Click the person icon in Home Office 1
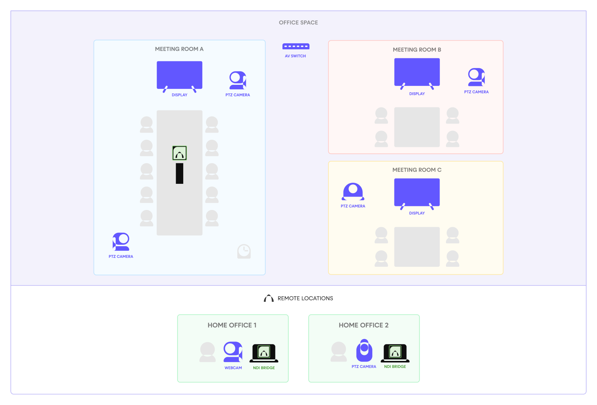597x405 pixels. coord(207,352)
